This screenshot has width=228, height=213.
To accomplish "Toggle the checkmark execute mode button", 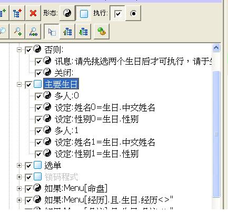I will 117,13.
